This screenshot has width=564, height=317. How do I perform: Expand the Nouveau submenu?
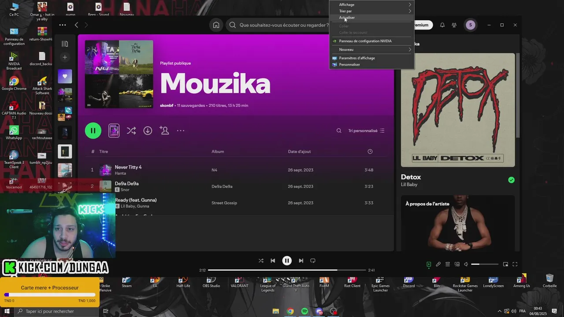371,49
